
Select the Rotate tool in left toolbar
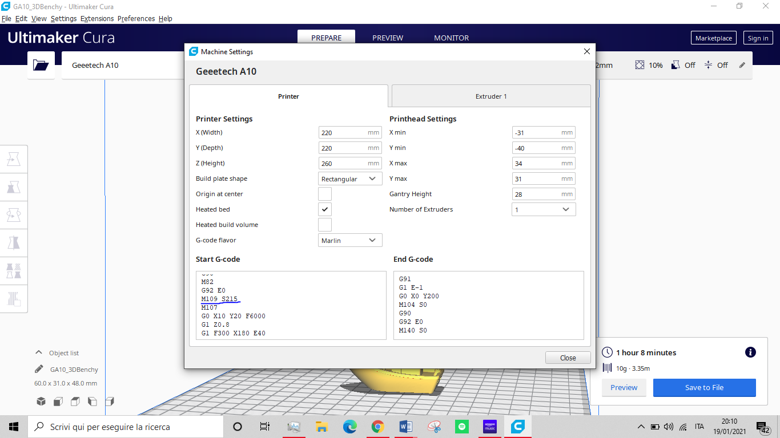pos(14,215)
